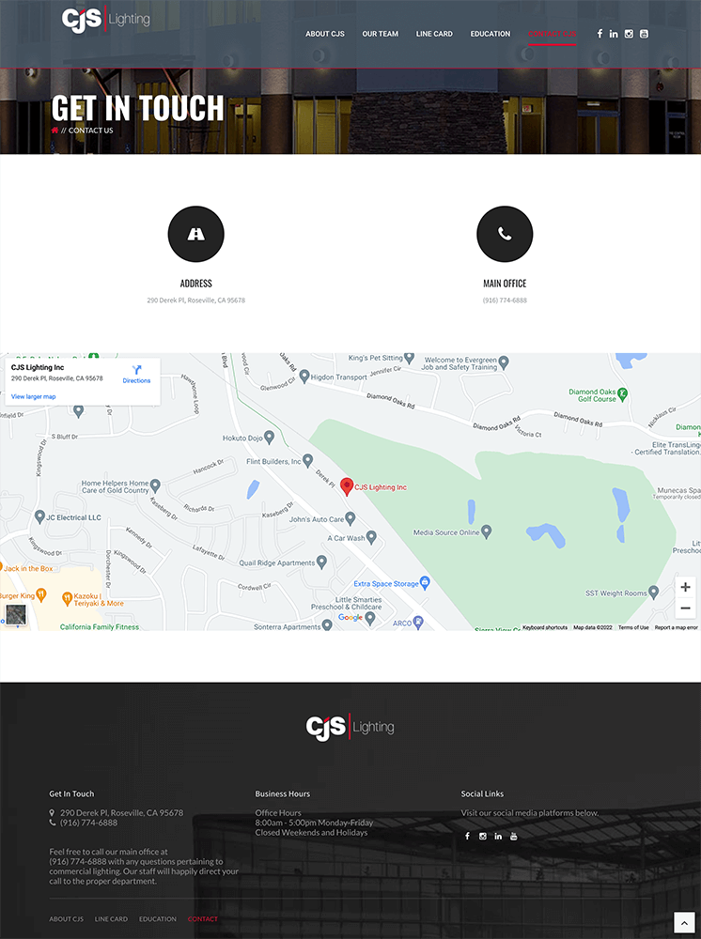This screenshot has width=701, height=939.
Task: Click the Google logo on the map
Action: pyautogui.click(x=350, y=617)
